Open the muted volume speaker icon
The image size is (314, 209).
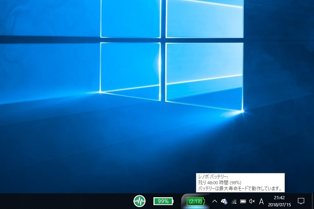[x=252, y=201]
